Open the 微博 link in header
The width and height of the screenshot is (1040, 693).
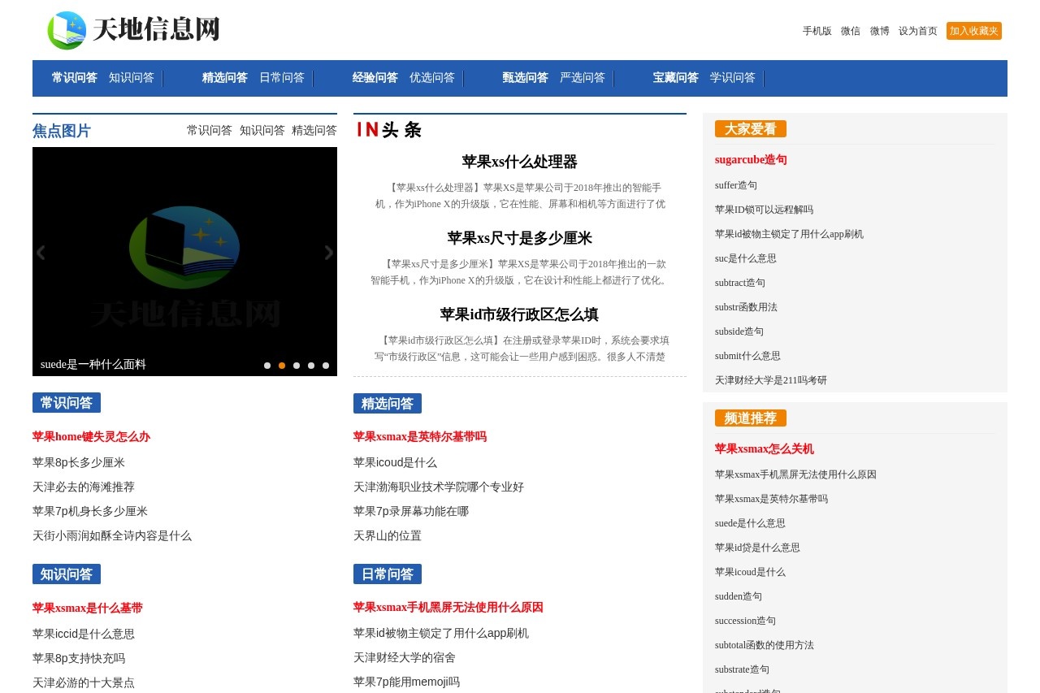880,31
